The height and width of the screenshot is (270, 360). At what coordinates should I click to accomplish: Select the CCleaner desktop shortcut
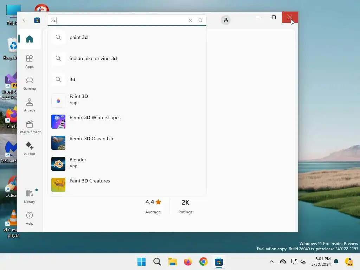(11, 186)
